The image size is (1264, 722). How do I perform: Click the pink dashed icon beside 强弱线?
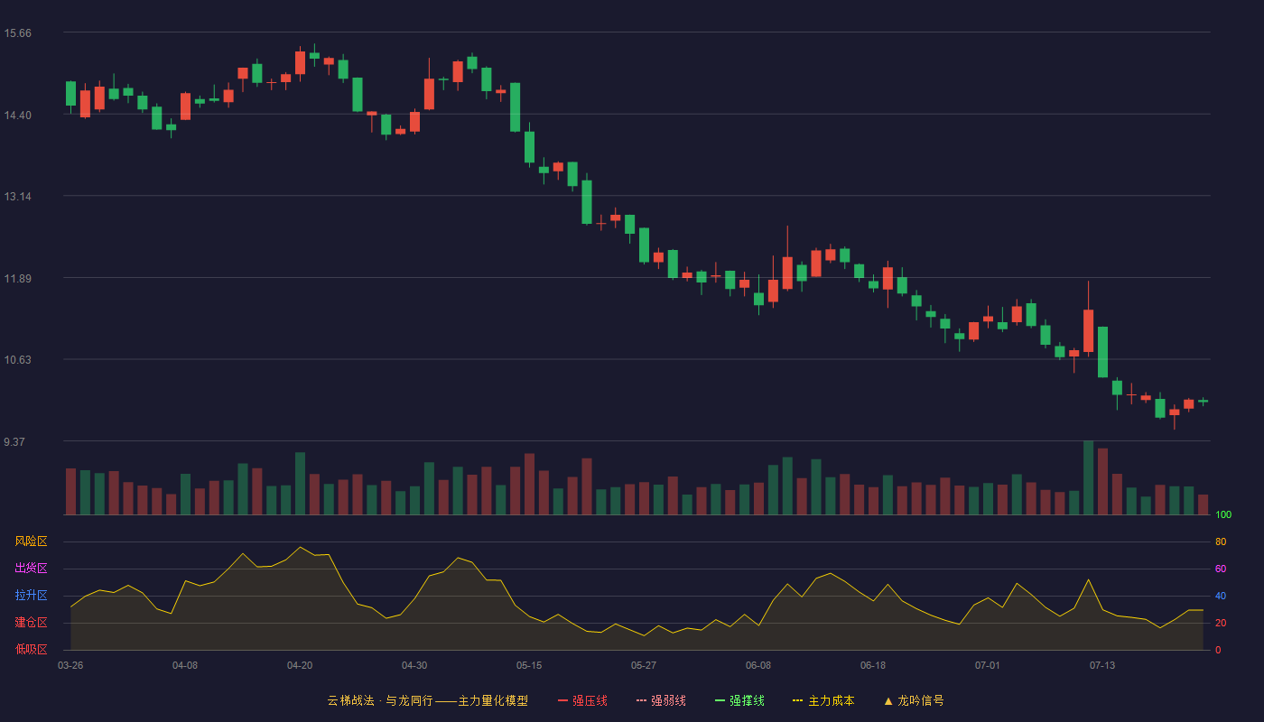click(x=642, y=700)
